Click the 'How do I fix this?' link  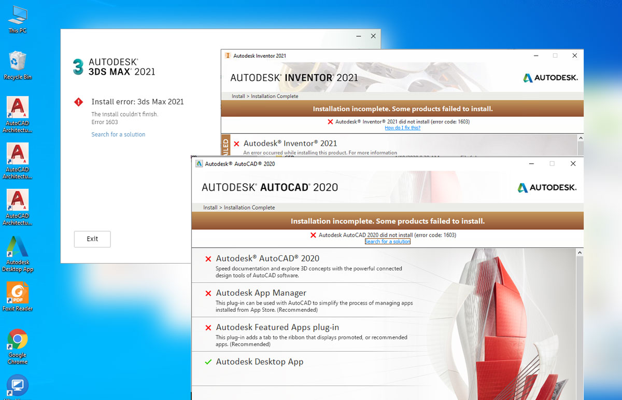pos(402,128)
